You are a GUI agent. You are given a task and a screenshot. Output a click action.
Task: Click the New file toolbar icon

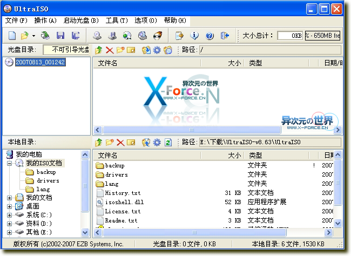(x=12, y=36)
